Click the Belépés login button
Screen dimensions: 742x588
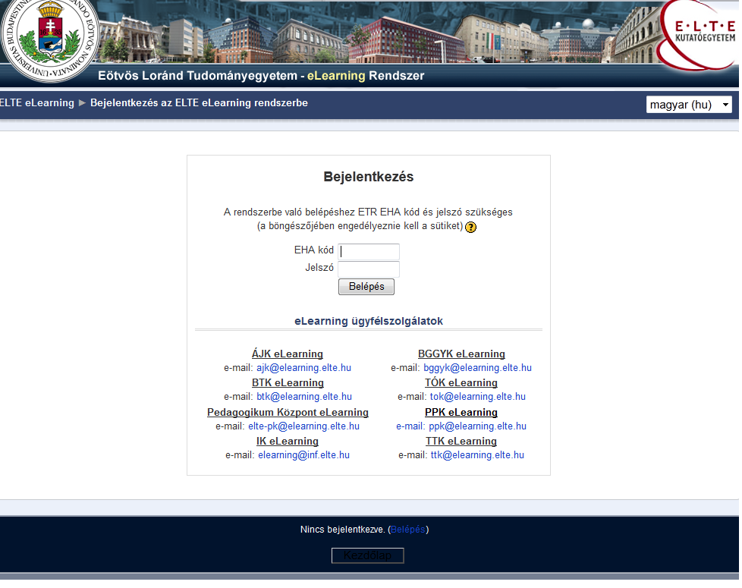pos(366,287)
